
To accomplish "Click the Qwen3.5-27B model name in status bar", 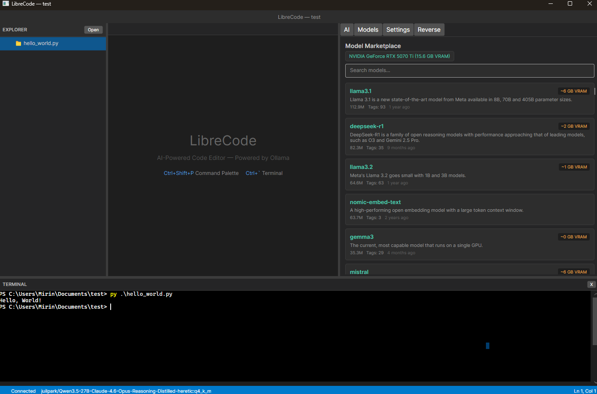I will [x=126, y=391].
